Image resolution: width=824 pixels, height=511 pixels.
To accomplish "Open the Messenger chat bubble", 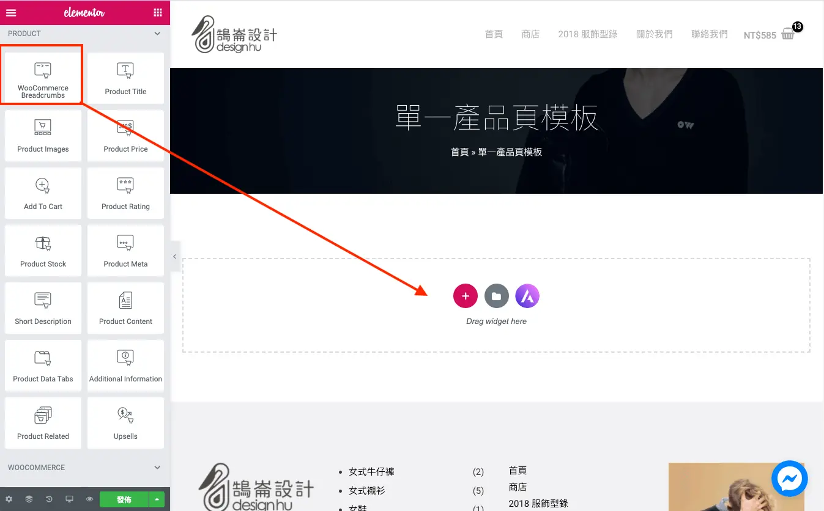I will [790, 479].
